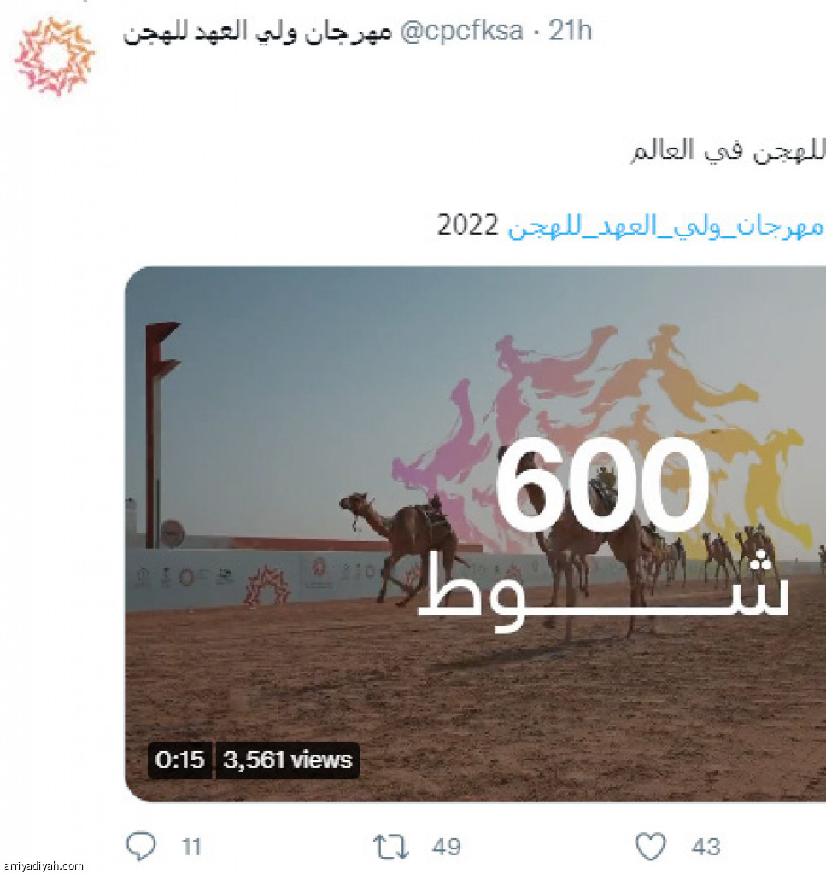Click the 2022 text beside hashtag
Viewport: 826px width, 874px height.
pos(467,225)
